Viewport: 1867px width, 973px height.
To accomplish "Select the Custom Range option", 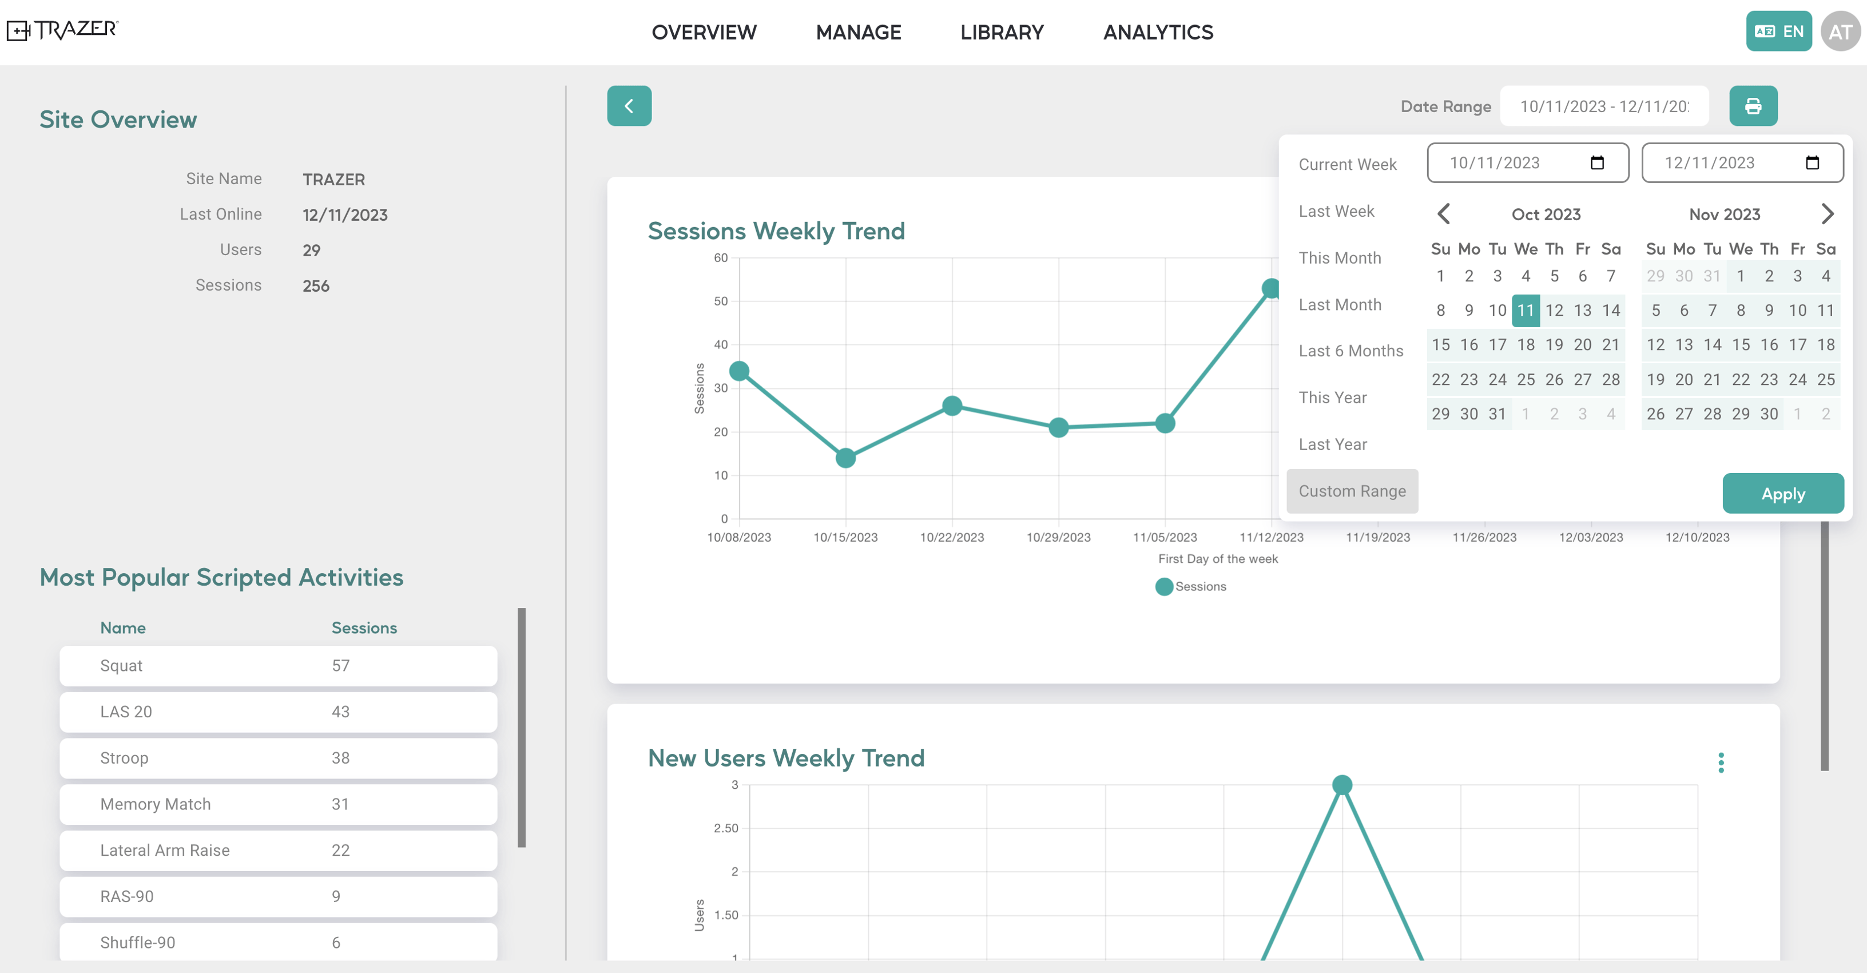I will (1352, 491).
